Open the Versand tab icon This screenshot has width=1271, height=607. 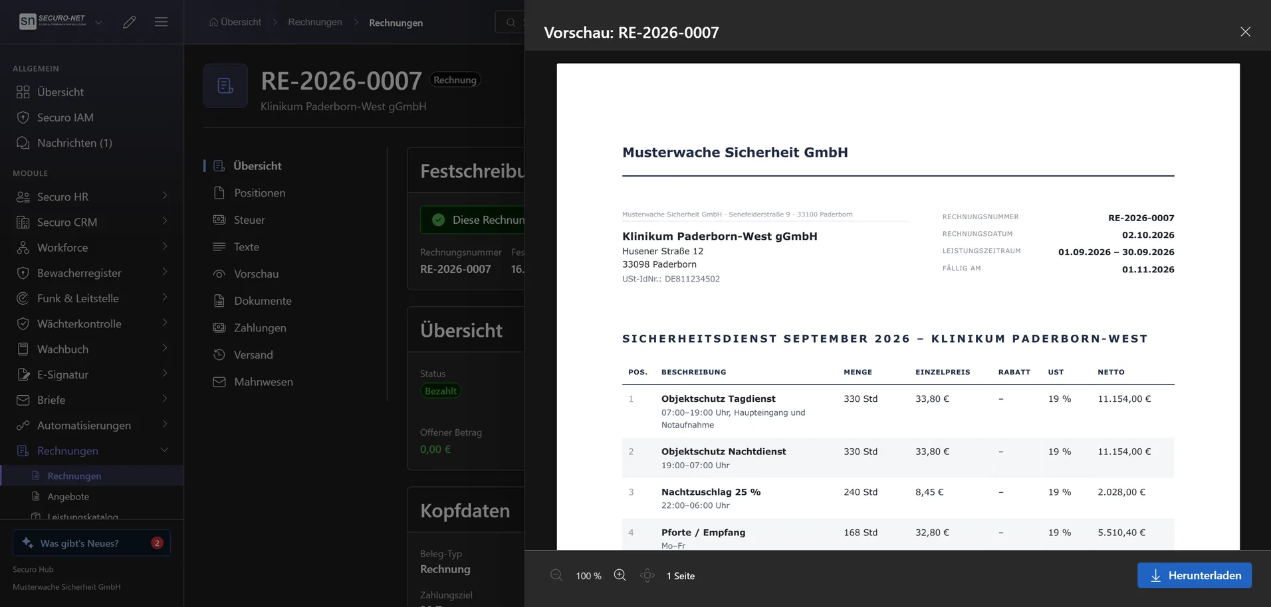[x=219, y=355]
